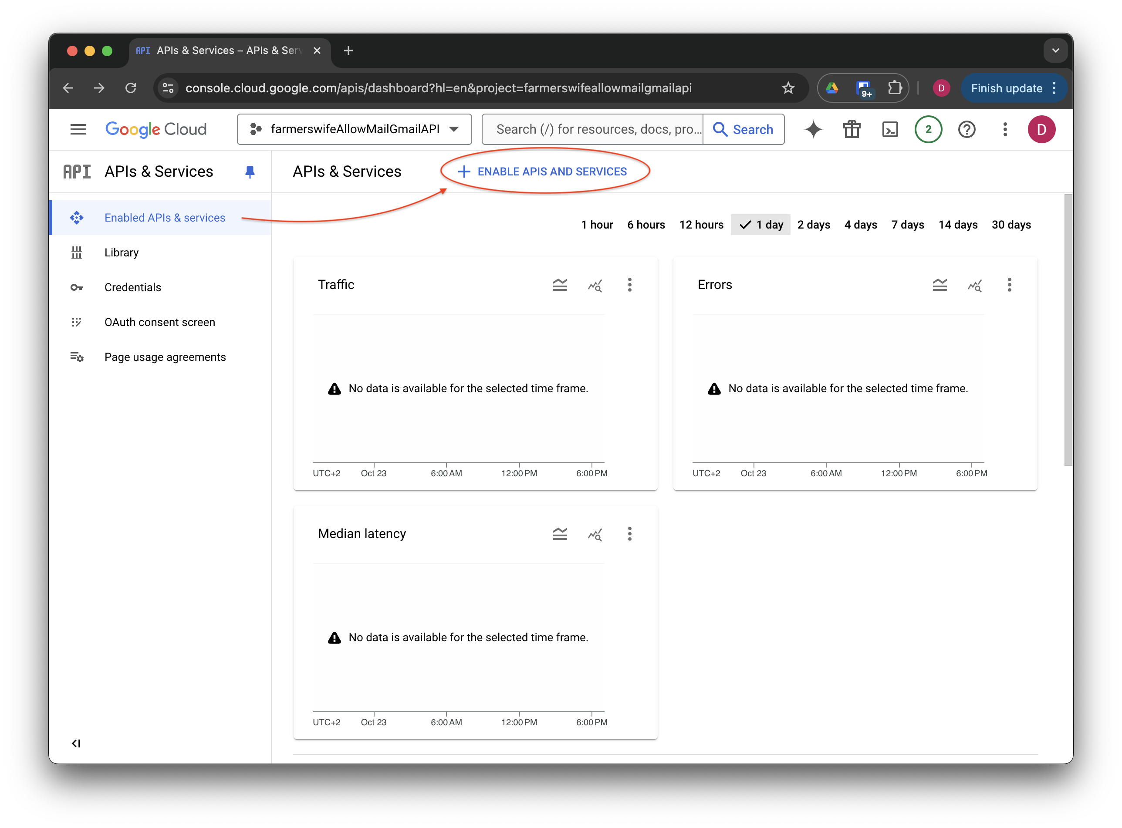Viewport: 1122px width, 828px height.
Task: Activate Cloud Shell terminal icon
Action: click(x=890, y=129)
